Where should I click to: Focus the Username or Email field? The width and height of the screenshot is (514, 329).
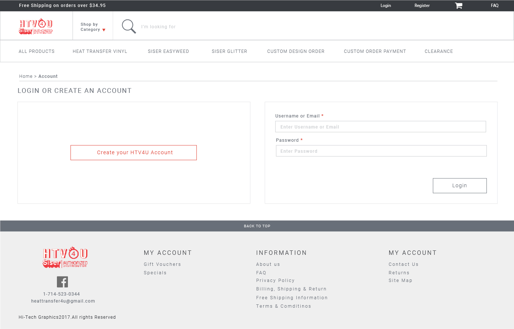(380, 127)
